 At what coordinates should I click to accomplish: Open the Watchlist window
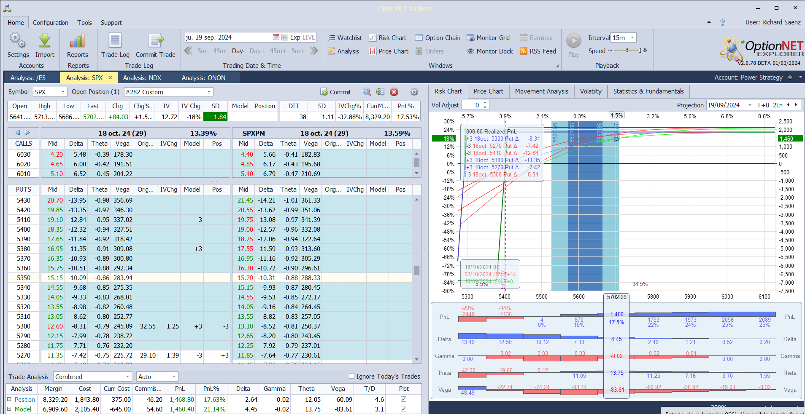pos(345,37)
